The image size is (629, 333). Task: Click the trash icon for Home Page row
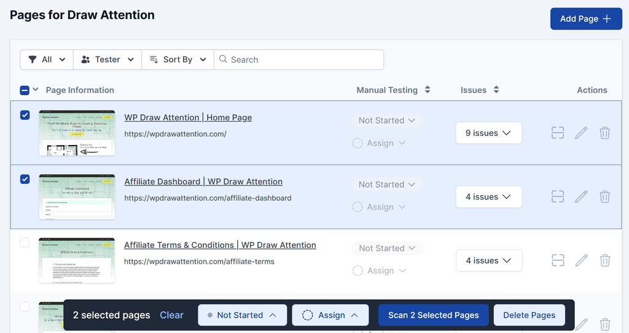pos(605,133)
